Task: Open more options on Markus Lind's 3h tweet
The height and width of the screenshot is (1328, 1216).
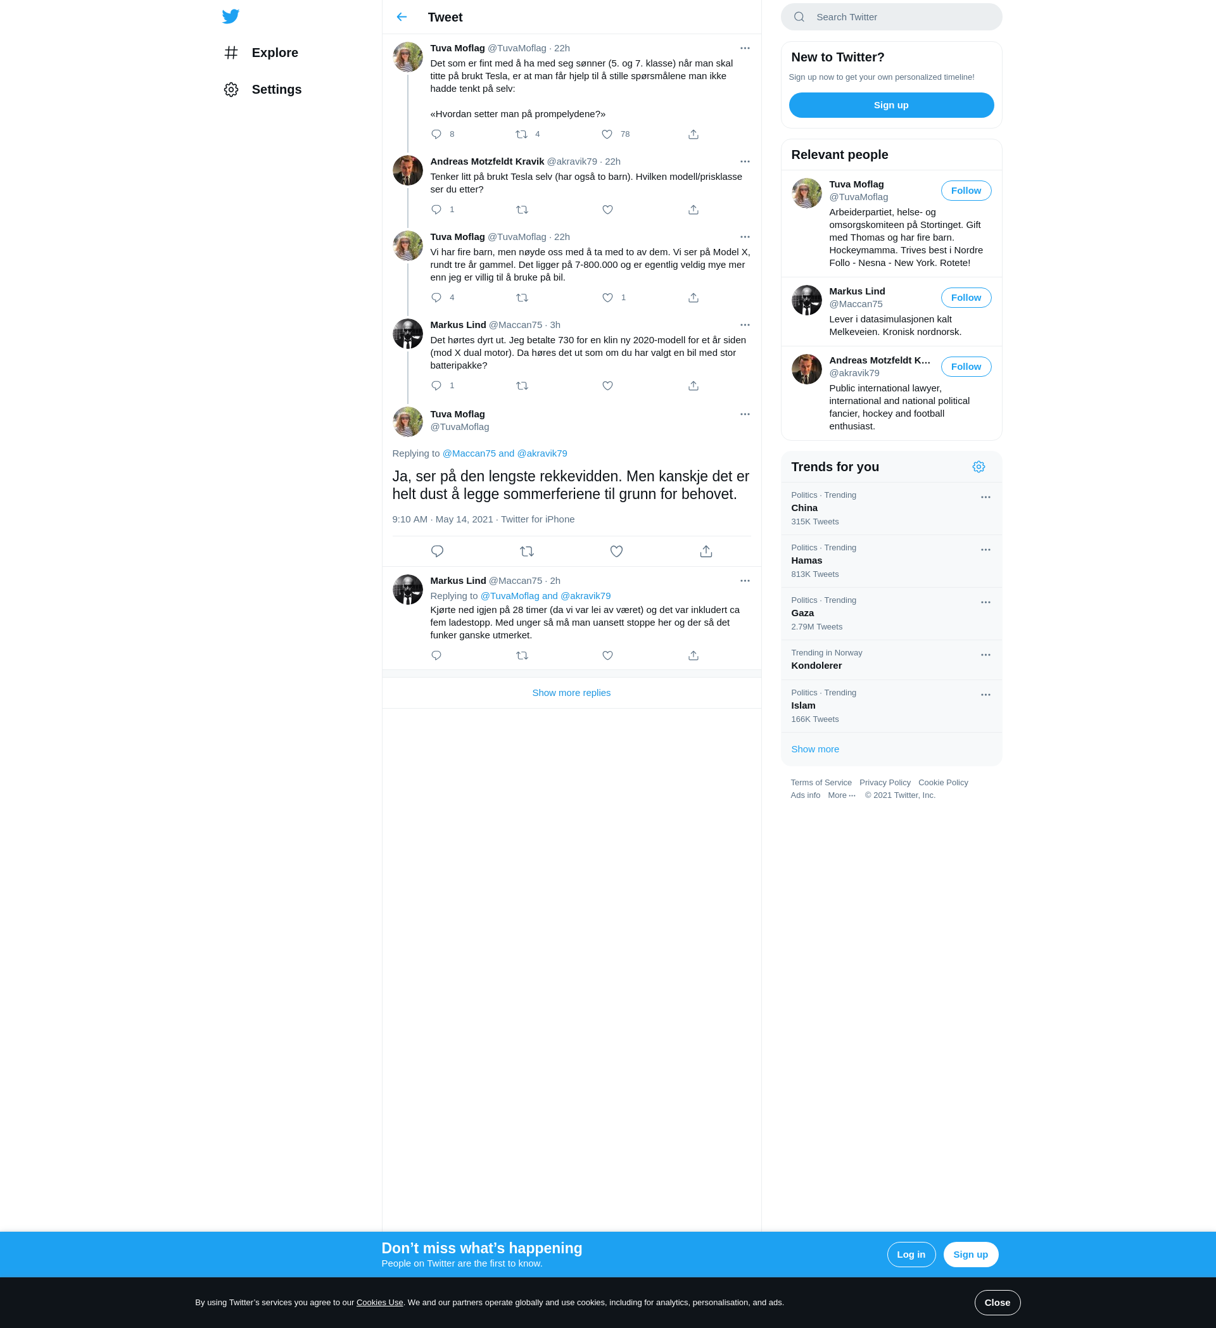Action: tap(744, 325)
